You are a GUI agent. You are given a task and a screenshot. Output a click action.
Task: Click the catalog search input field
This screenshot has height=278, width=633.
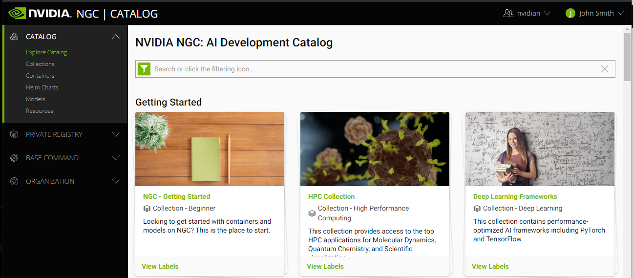tap(375, 69)
